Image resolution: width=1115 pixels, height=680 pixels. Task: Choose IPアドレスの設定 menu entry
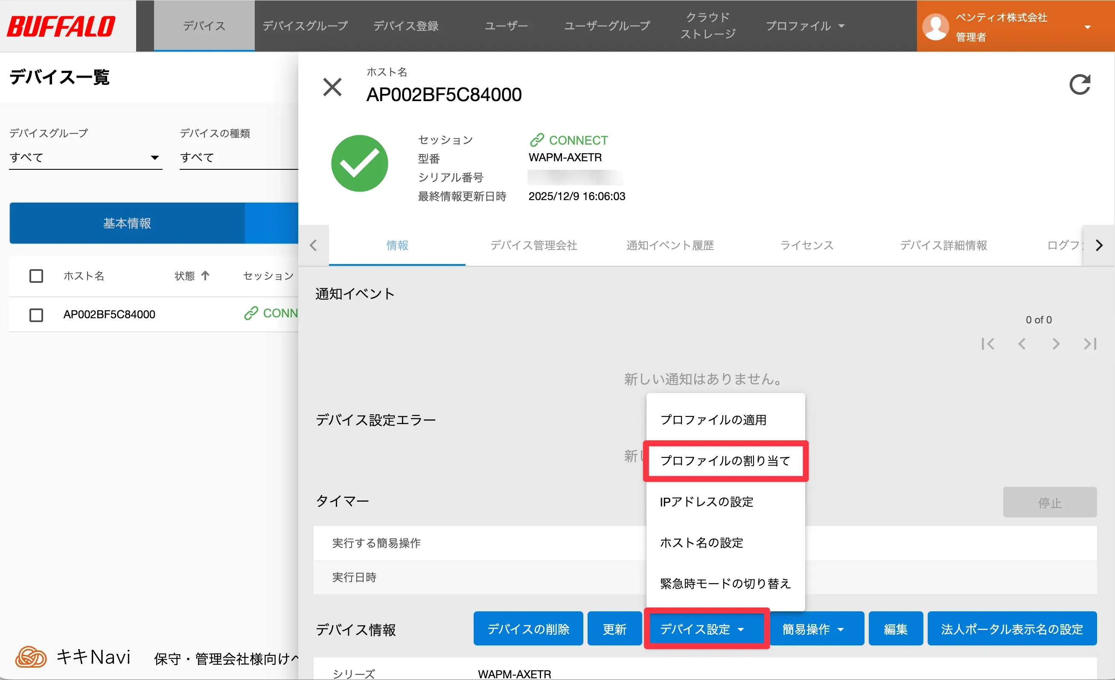click(x=706, y=502)
